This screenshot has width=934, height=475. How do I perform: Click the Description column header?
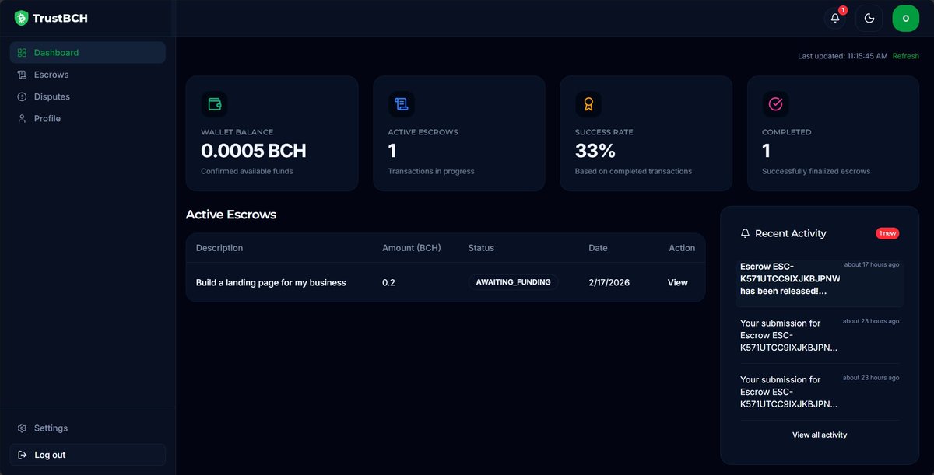[x=219, y=248]
